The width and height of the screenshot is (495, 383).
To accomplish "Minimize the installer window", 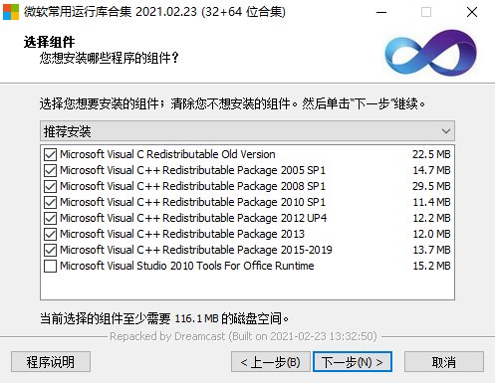I will point(381,12).
